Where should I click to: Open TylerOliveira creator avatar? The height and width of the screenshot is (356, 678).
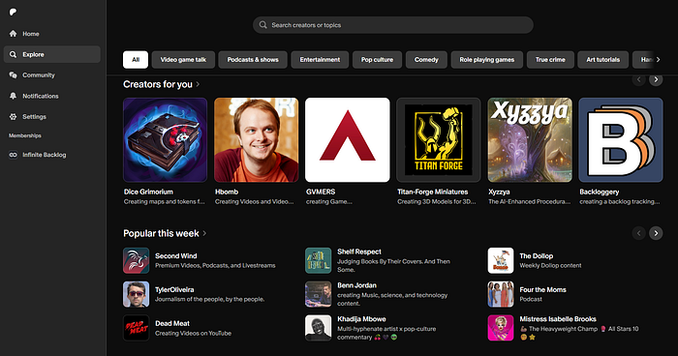pos(137,294)
